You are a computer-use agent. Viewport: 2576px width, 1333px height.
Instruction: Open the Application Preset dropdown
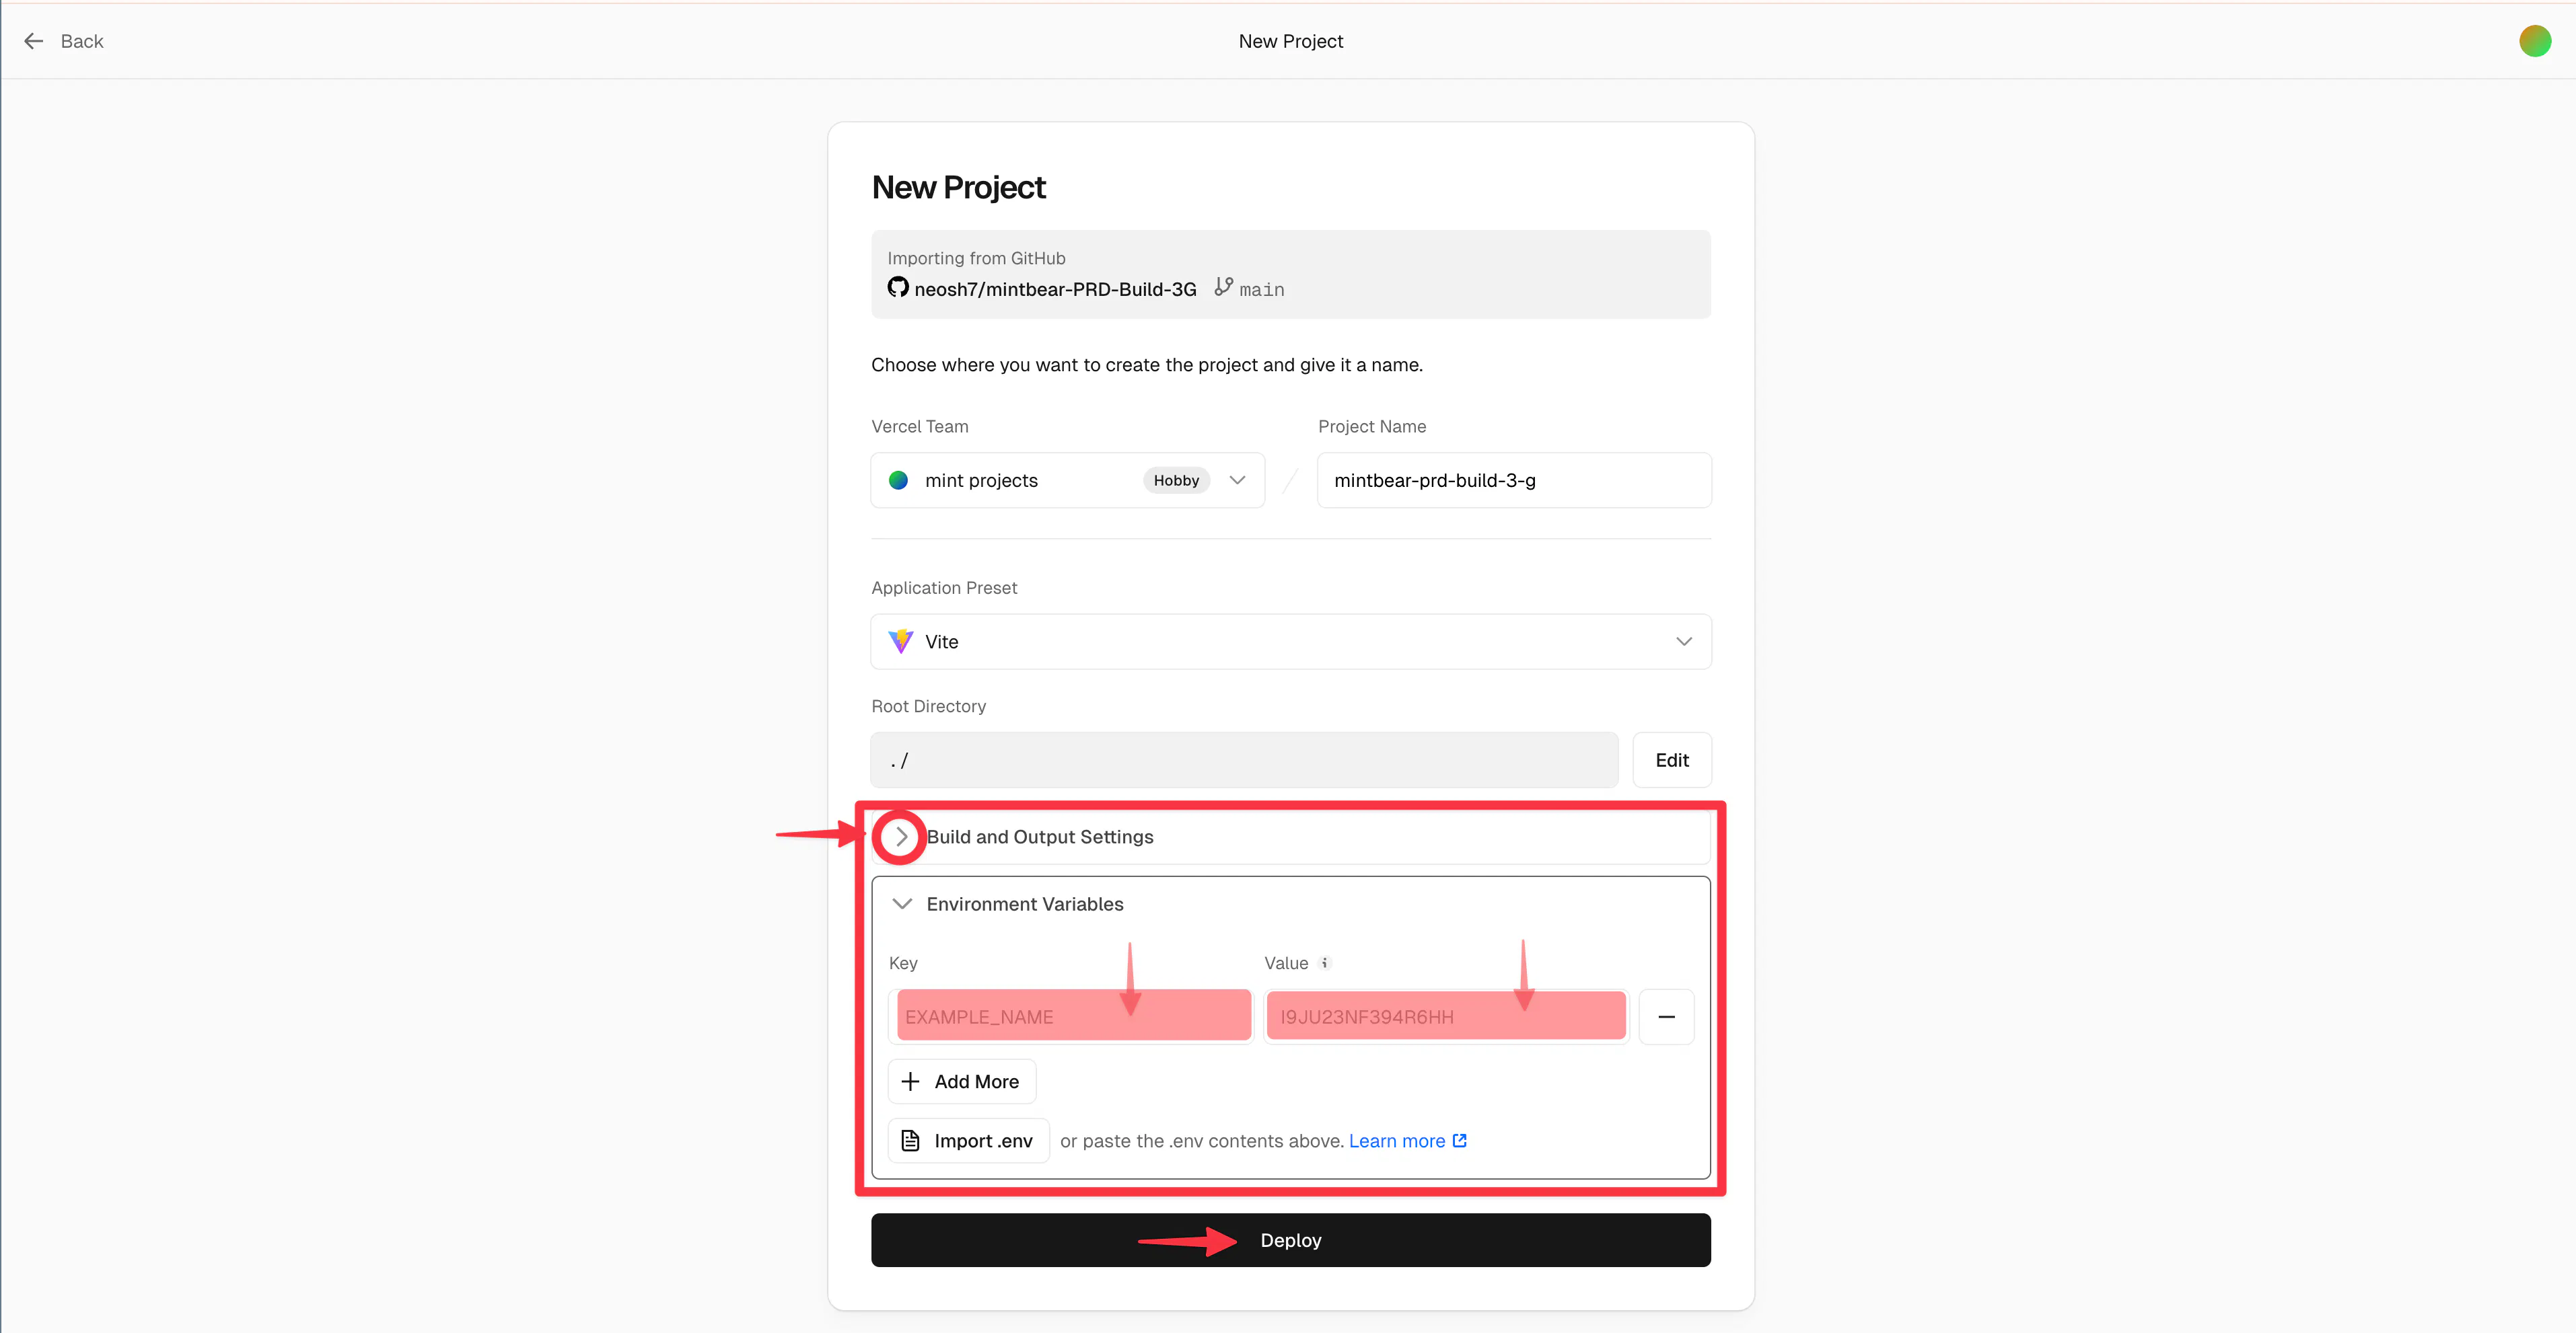click(x=1290, y=642)
